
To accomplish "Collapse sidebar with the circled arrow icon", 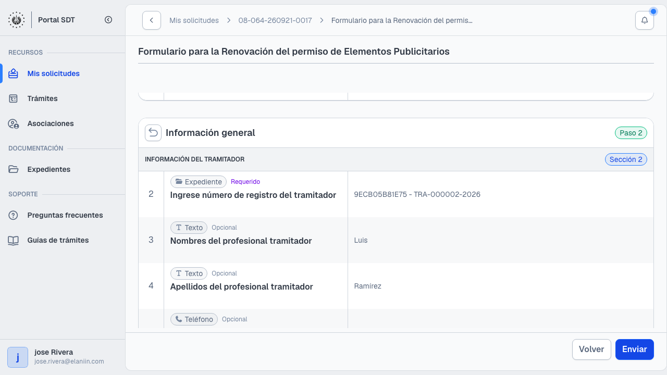I will (x=108, y=20).
